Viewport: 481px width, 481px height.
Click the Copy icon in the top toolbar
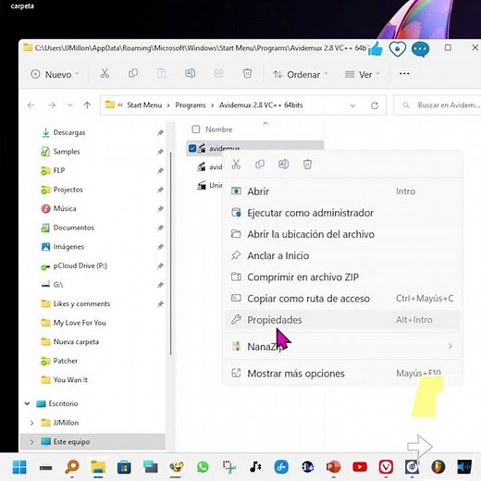(x=133, y=74)
